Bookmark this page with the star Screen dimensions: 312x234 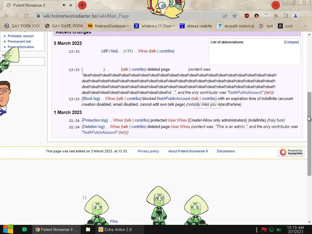coord(235,16)
